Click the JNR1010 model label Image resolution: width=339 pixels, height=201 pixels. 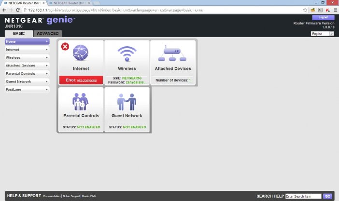(14, 27)
